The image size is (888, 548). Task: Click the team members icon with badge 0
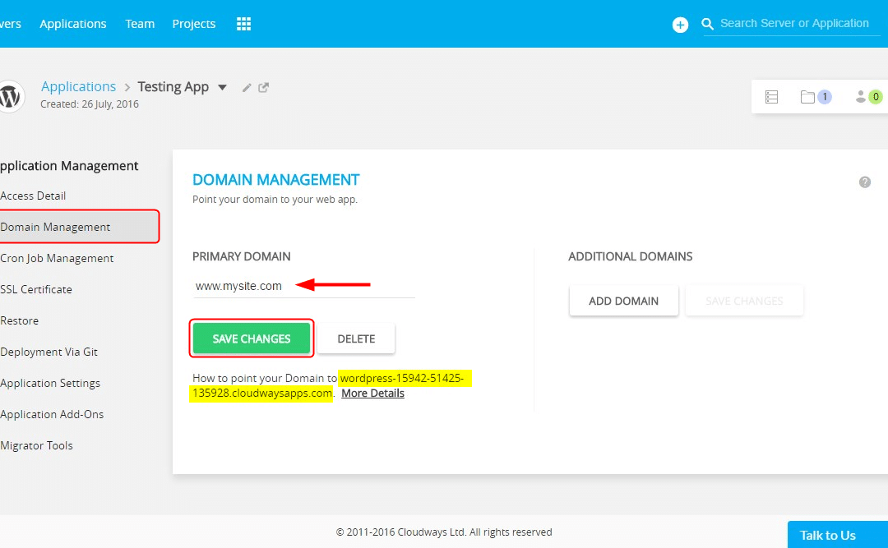coord(861,97)
